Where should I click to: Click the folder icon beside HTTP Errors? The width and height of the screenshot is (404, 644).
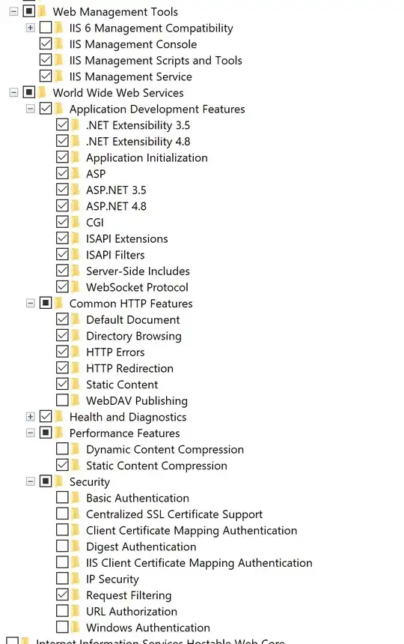tap(76, 352)
